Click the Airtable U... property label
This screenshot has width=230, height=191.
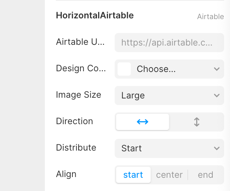pyautogui.click(x=80, y=42)
